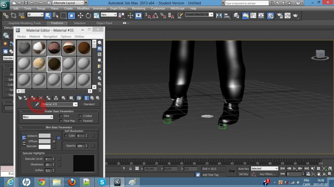Click the Diffuse color swatch
Screen dimensions: 334x187
(44, 141)
